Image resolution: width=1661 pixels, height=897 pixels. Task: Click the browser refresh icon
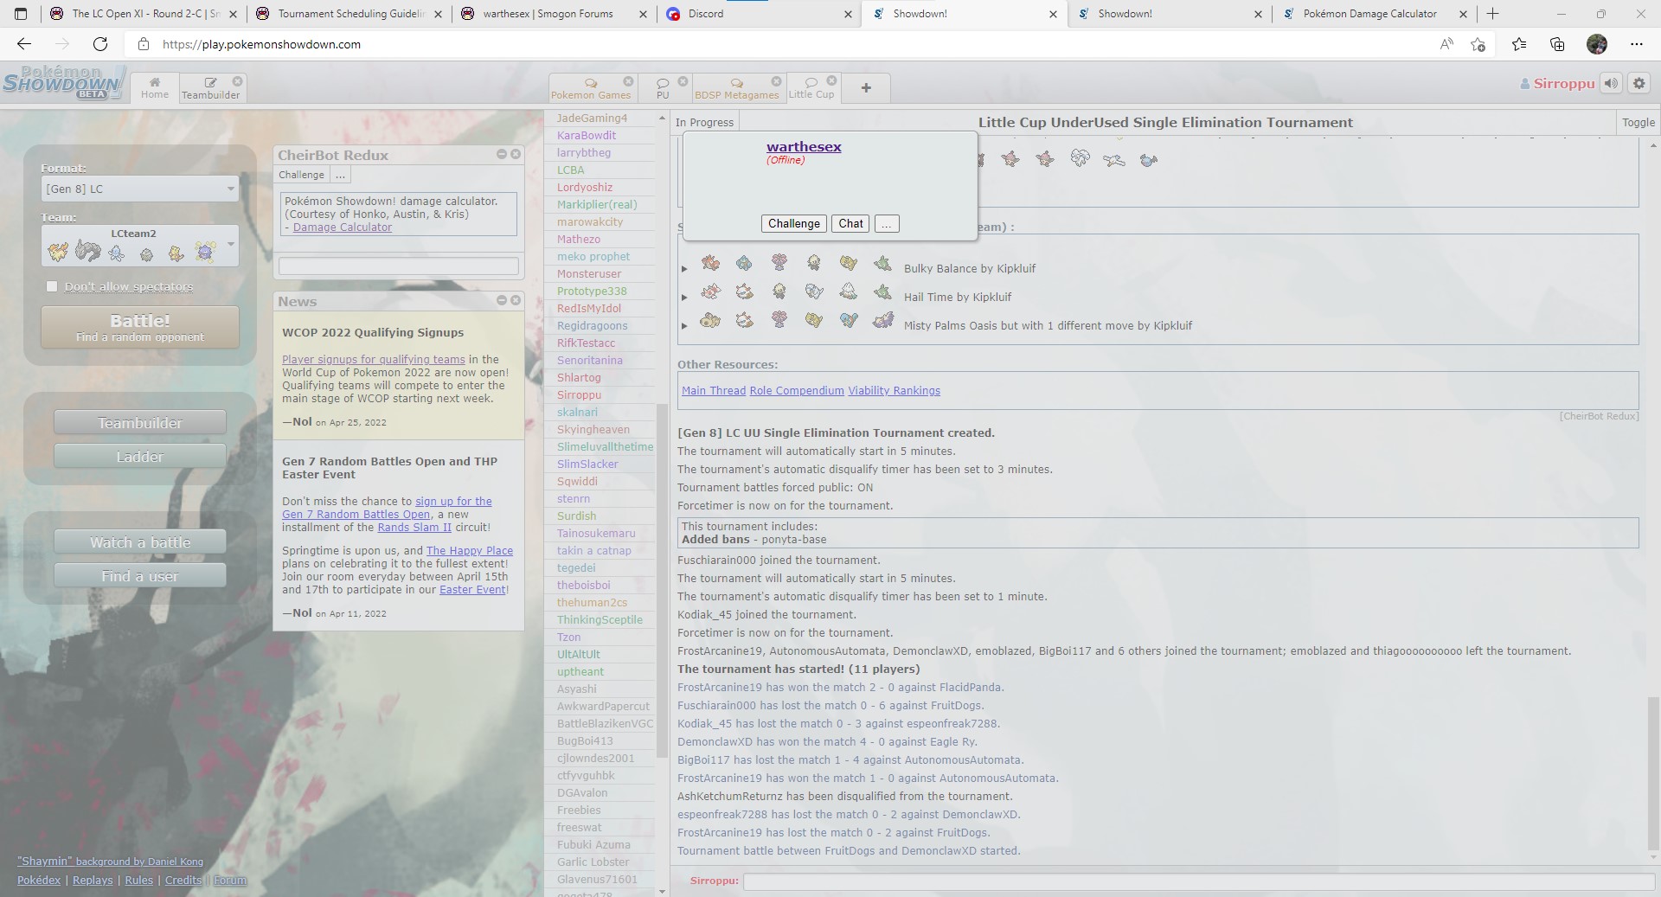[100, 44]
